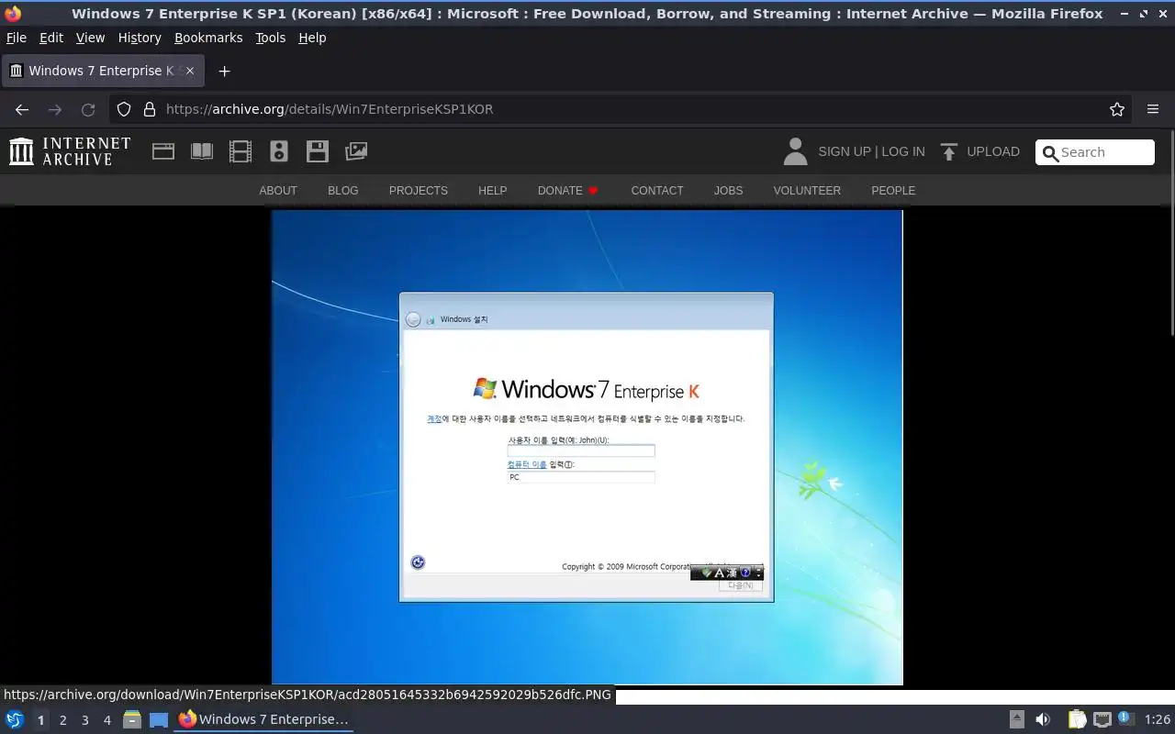Open the Help menu
This screenshot has height=734, width=1175.
pyautogui.click(x=312, y=38)
